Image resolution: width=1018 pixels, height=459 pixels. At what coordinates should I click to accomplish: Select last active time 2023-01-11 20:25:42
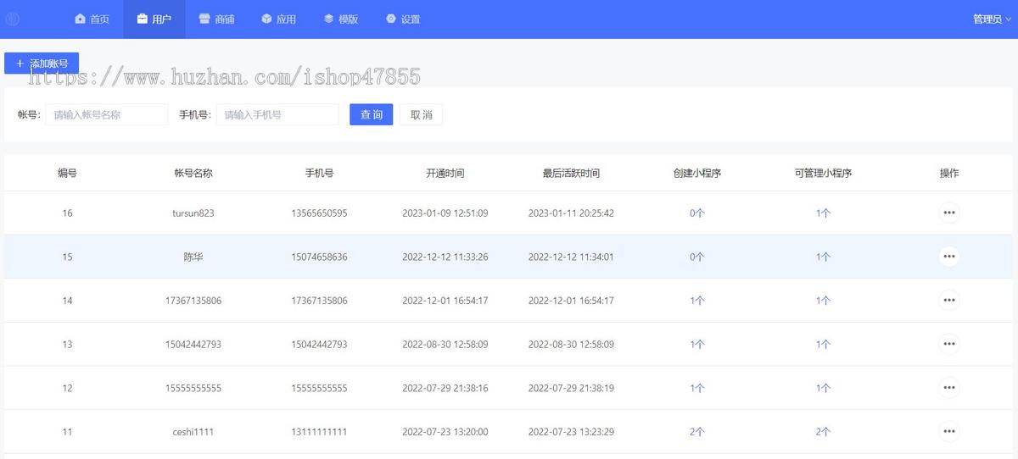[x=571, y=213]
